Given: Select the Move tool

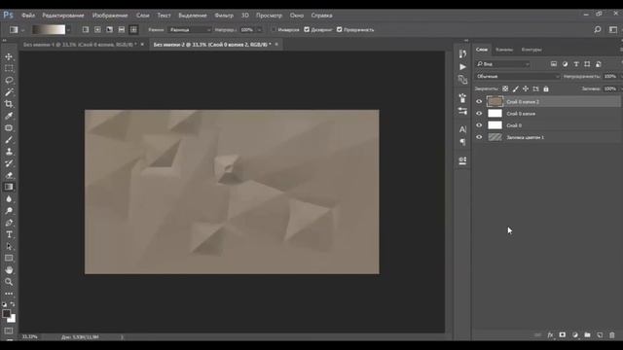Looking at the screenshot, I should [9, 56].
